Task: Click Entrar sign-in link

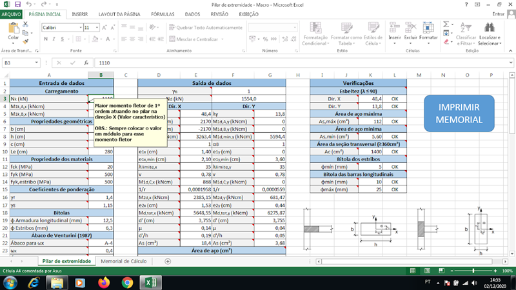Action: [498, 14]
